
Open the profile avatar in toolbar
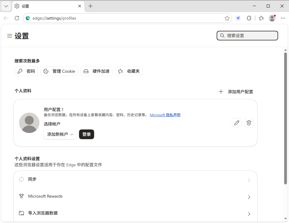[272, 18]
